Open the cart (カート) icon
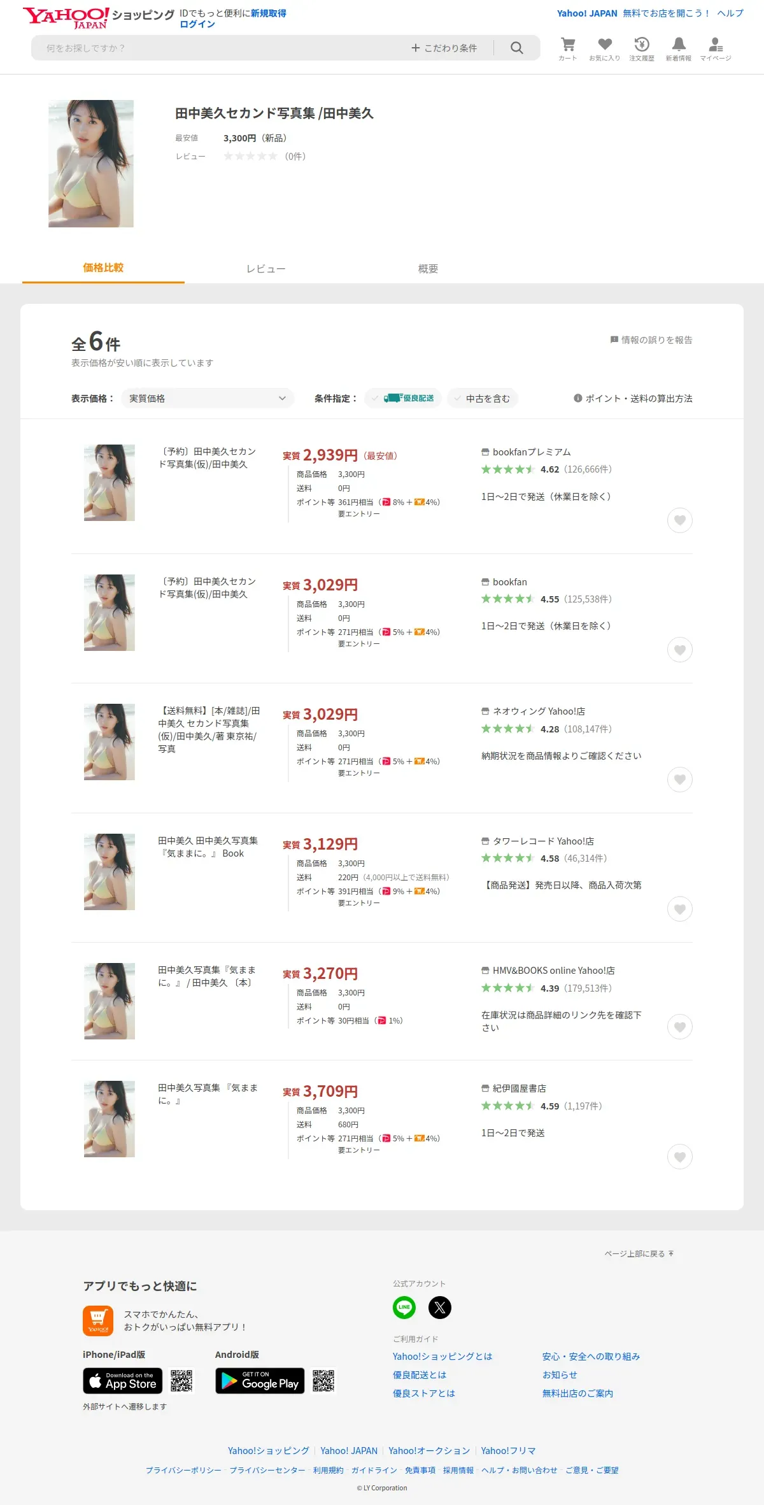 pyautogui.click(x=568, y=48)
